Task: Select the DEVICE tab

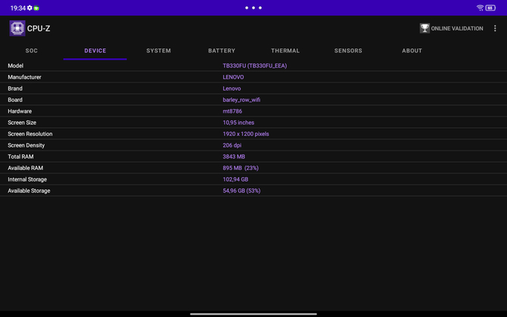Action: coord(95,51)
